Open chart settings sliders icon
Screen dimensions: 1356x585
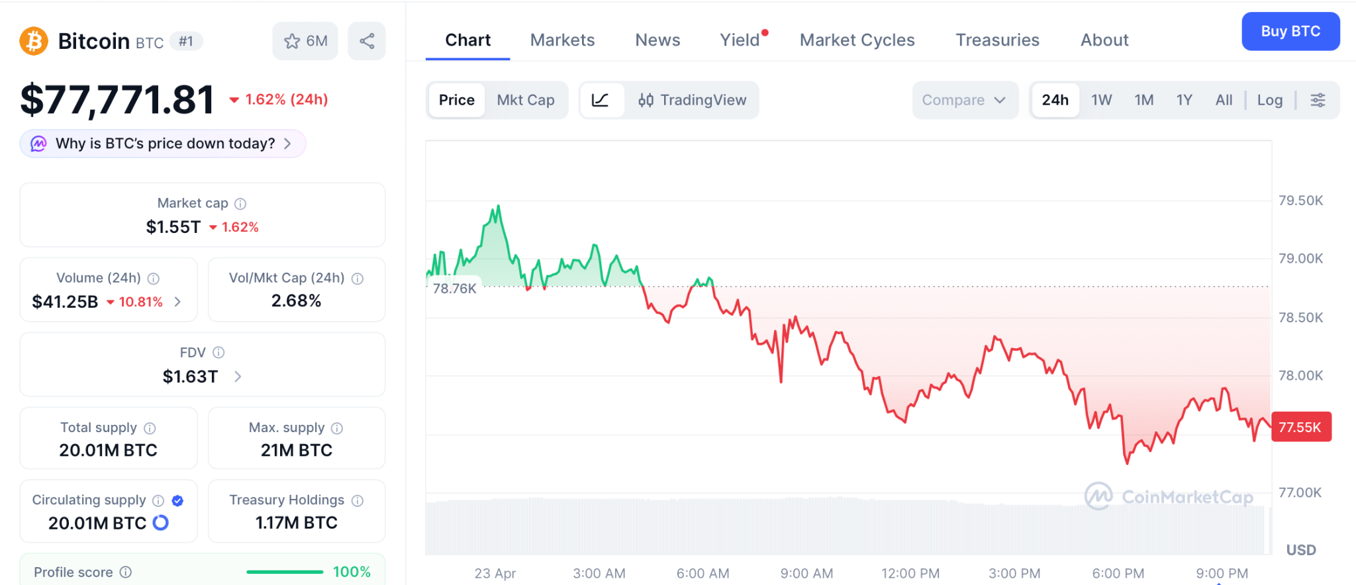[1318, 100]
